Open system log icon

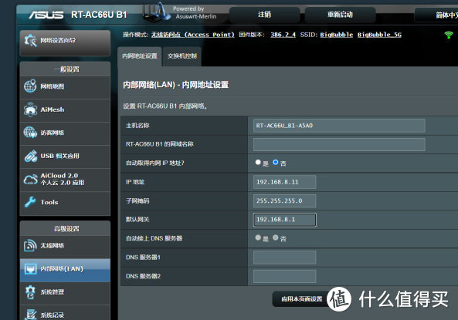(x=30, y=315)
